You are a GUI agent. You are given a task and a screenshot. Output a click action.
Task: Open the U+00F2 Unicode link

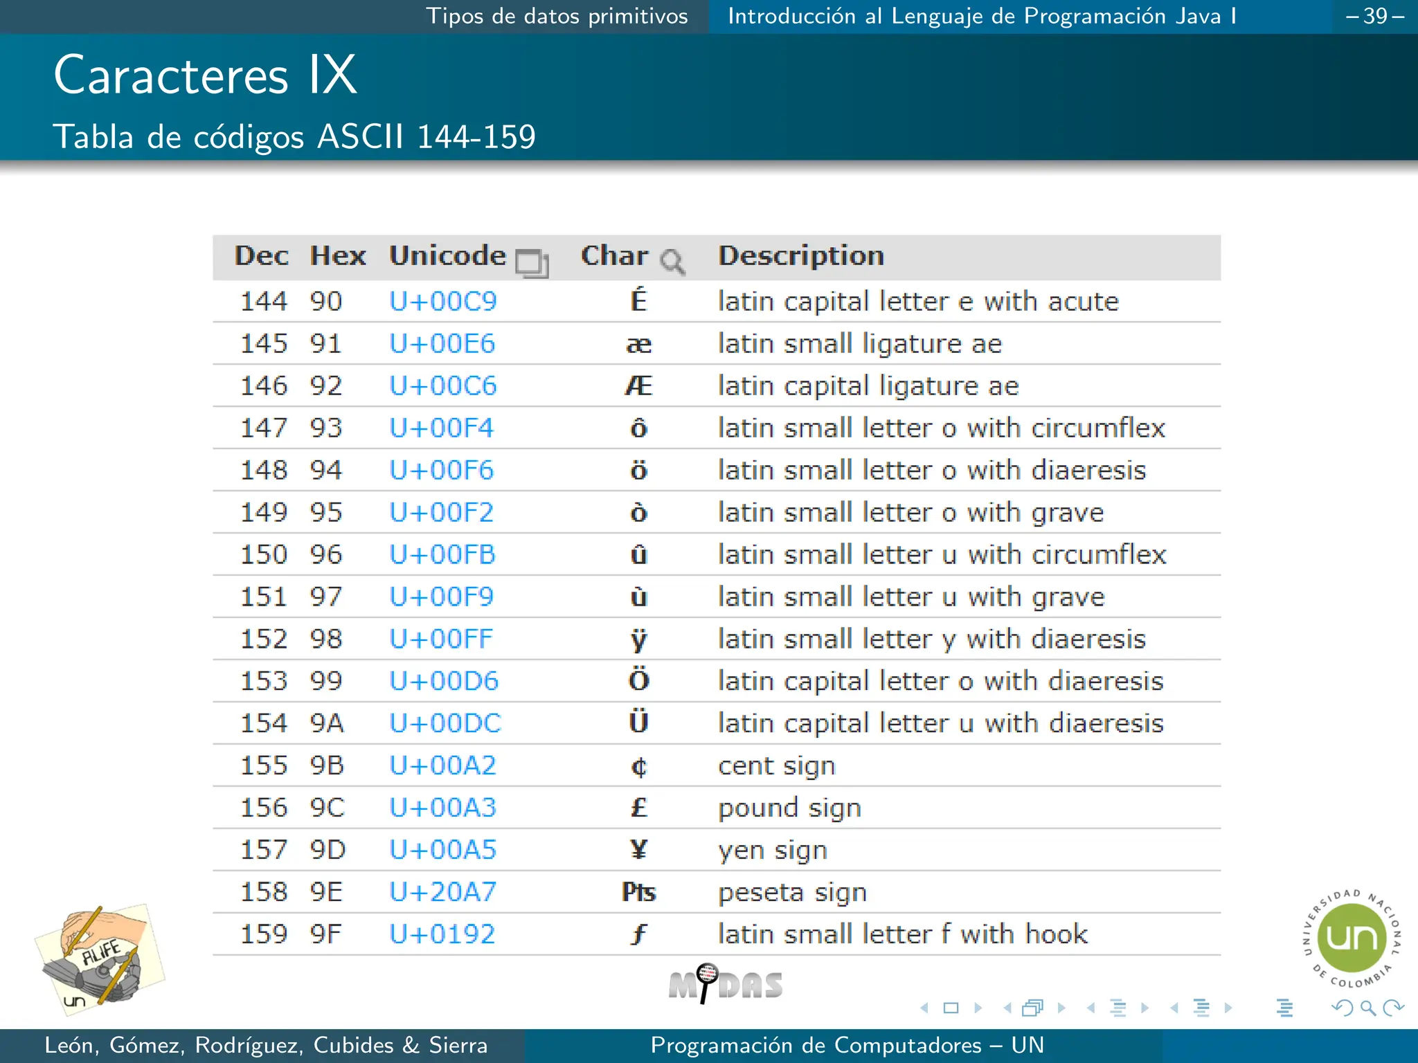(x=442, y=512)
